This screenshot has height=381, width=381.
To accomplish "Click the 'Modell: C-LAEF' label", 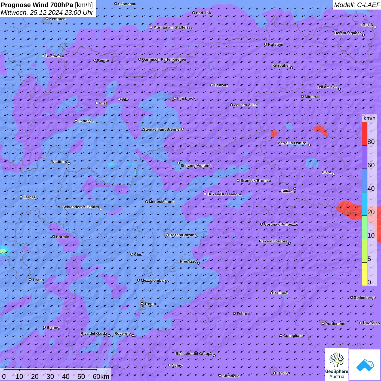I will tap(357, 5).
